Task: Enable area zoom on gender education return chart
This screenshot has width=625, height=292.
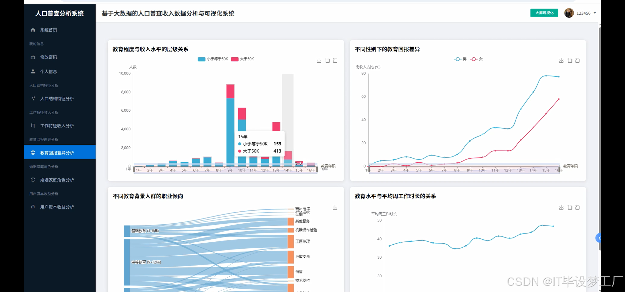Action: (x=570, y=60)
